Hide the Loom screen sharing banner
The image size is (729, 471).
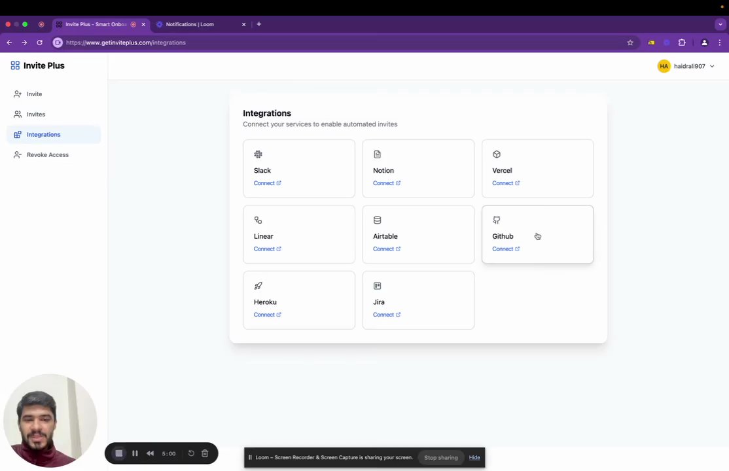(474, 457)
